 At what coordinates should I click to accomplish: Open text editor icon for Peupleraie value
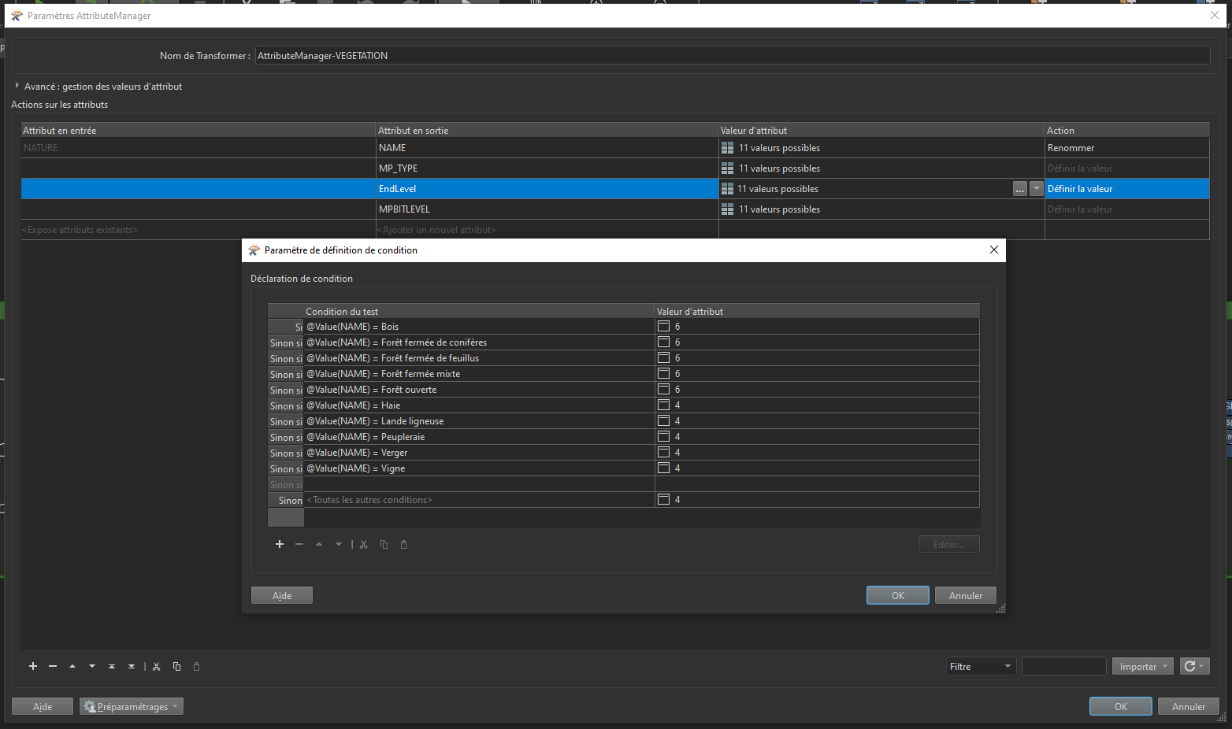click(x=664, y=436)
